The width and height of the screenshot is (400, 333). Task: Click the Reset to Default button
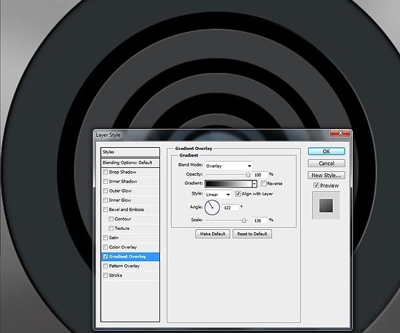[252, 234]
